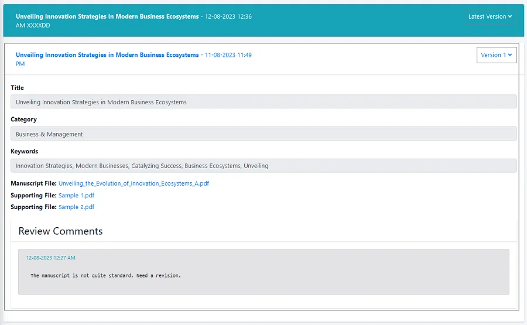This screenshot has width=527, height=325.
Task: Click the Manuscript File label
Action: pos(33,183)
